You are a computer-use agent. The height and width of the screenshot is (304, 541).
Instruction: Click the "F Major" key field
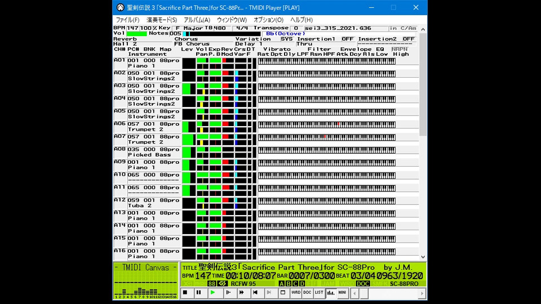189,28
